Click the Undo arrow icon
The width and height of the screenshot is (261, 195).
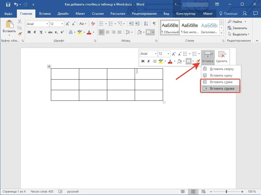pyautogui.click(x=16, y=4)
